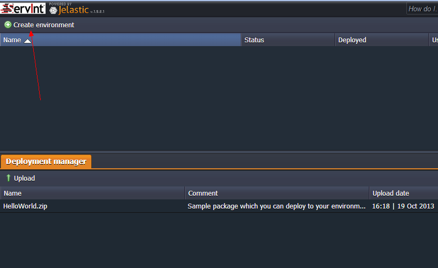Click the green Upload arrow icon
The image size is (438, 268).
click(8, 178)
